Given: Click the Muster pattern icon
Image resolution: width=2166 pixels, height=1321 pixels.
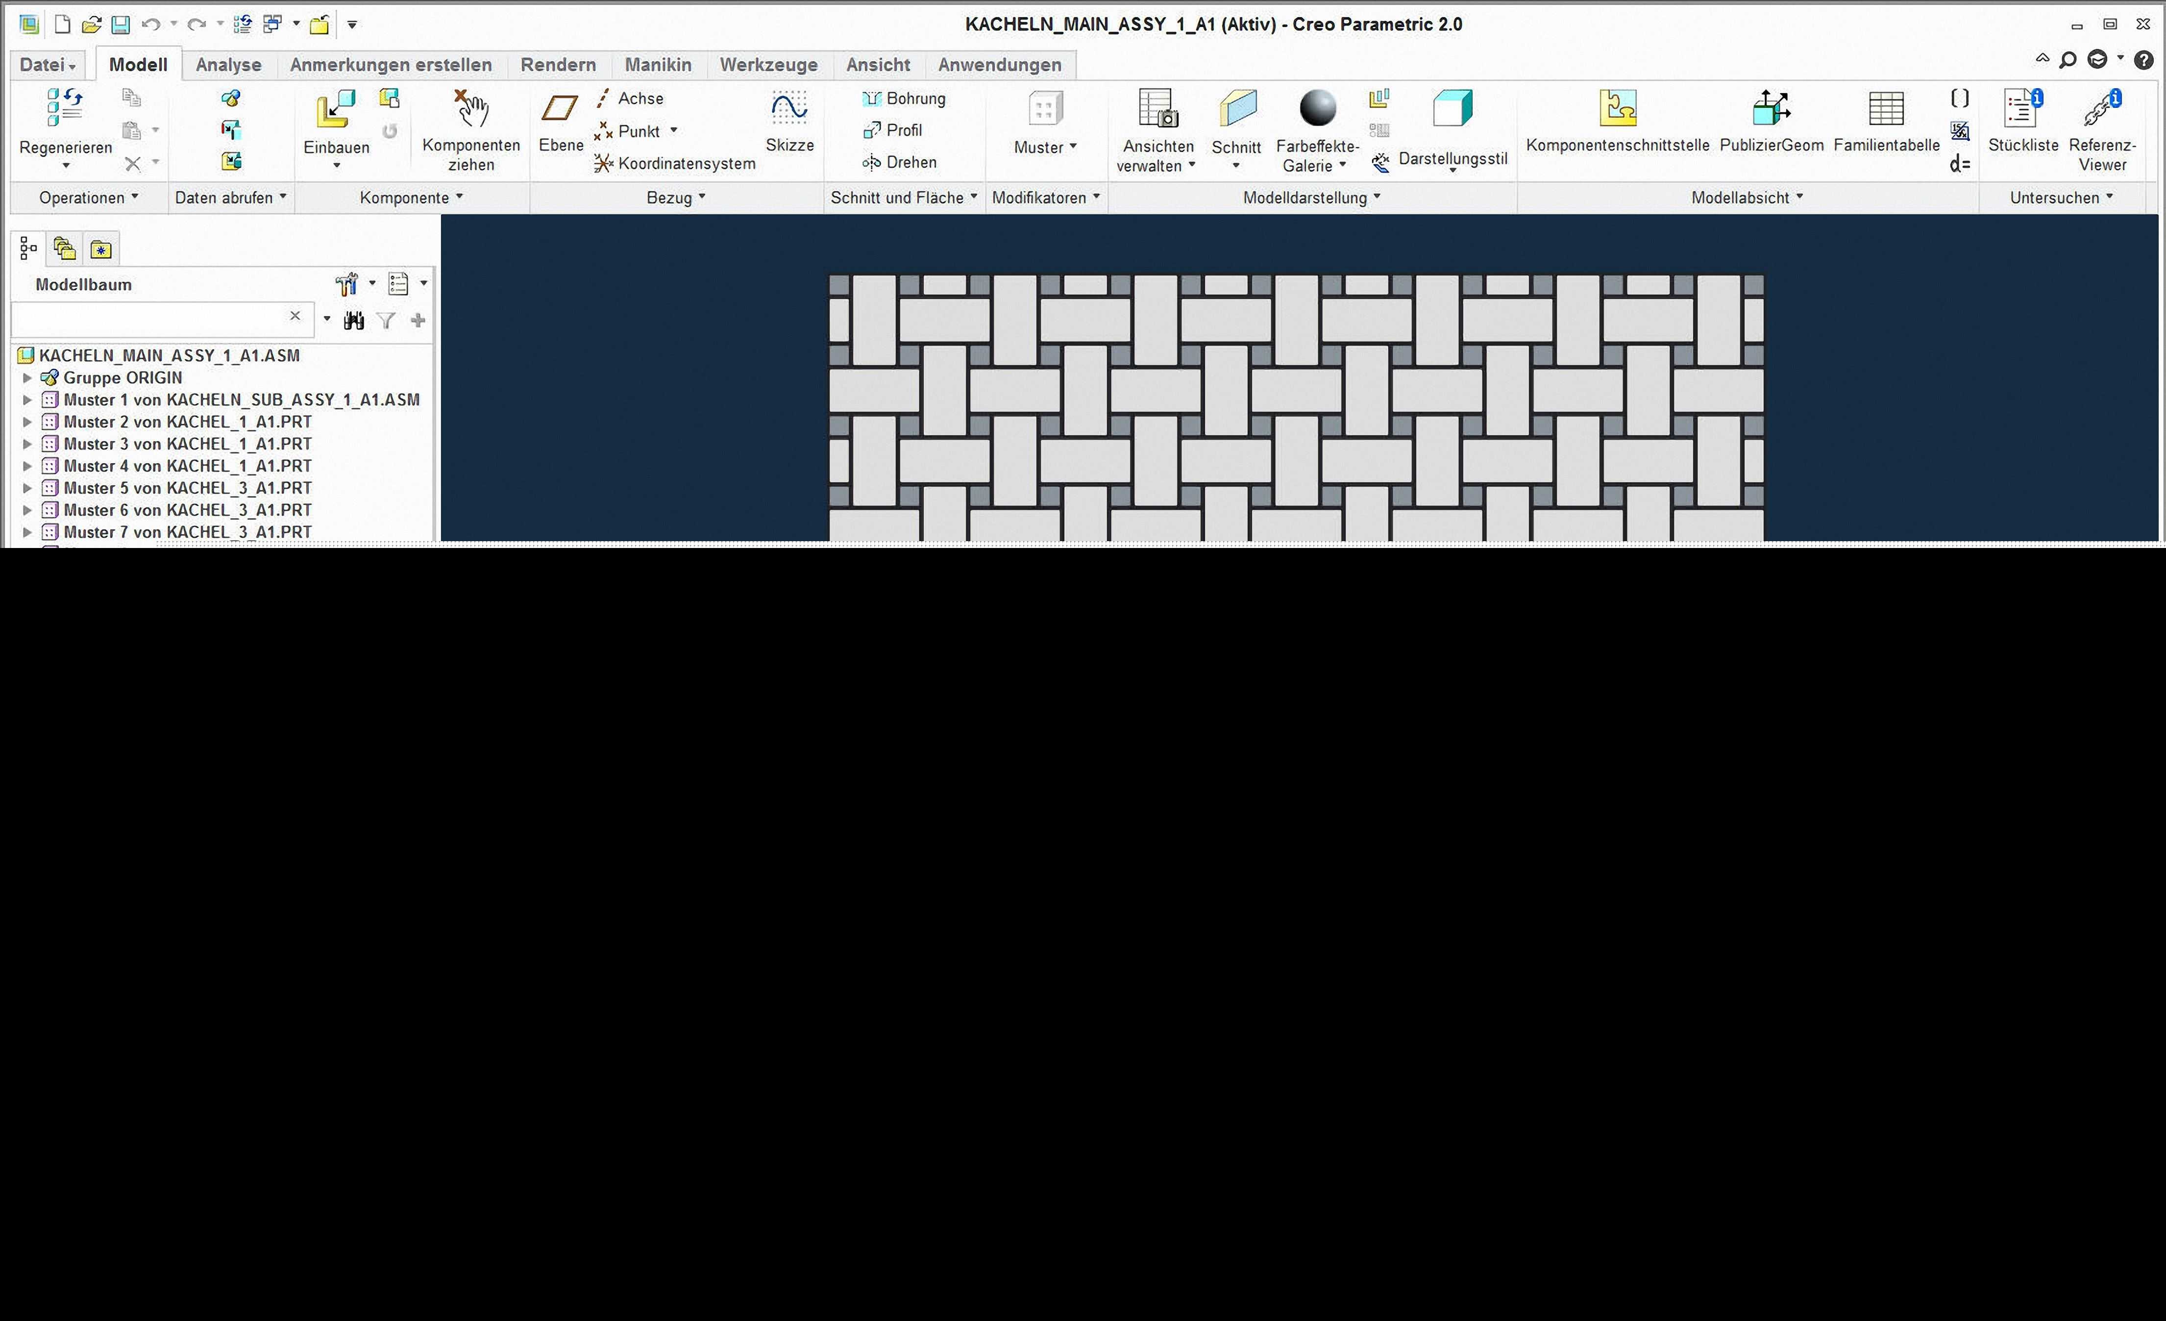Looking at the screenshot, I should click(1045, 109).
